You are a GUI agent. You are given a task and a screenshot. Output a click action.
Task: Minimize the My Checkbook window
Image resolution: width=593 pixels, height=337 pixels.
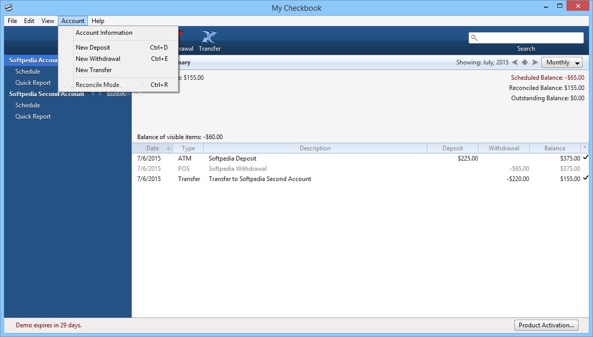point(546,7)
